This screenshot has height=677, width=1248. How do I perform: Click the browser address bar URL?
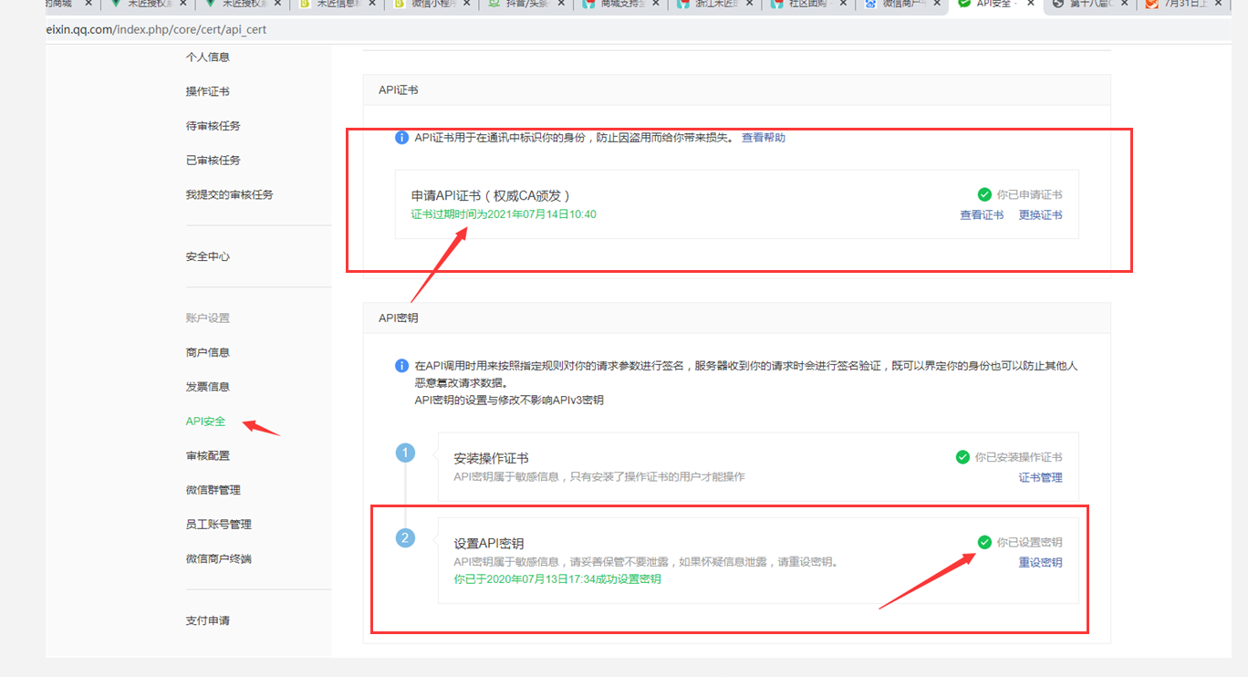click(x=155, y=30)
